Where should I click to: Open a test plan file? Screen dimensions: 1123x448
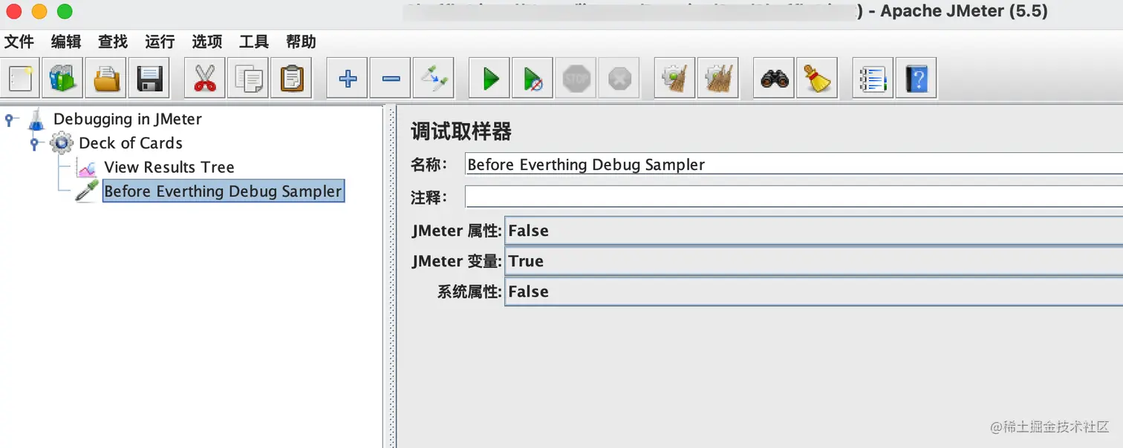click(105, 78)
